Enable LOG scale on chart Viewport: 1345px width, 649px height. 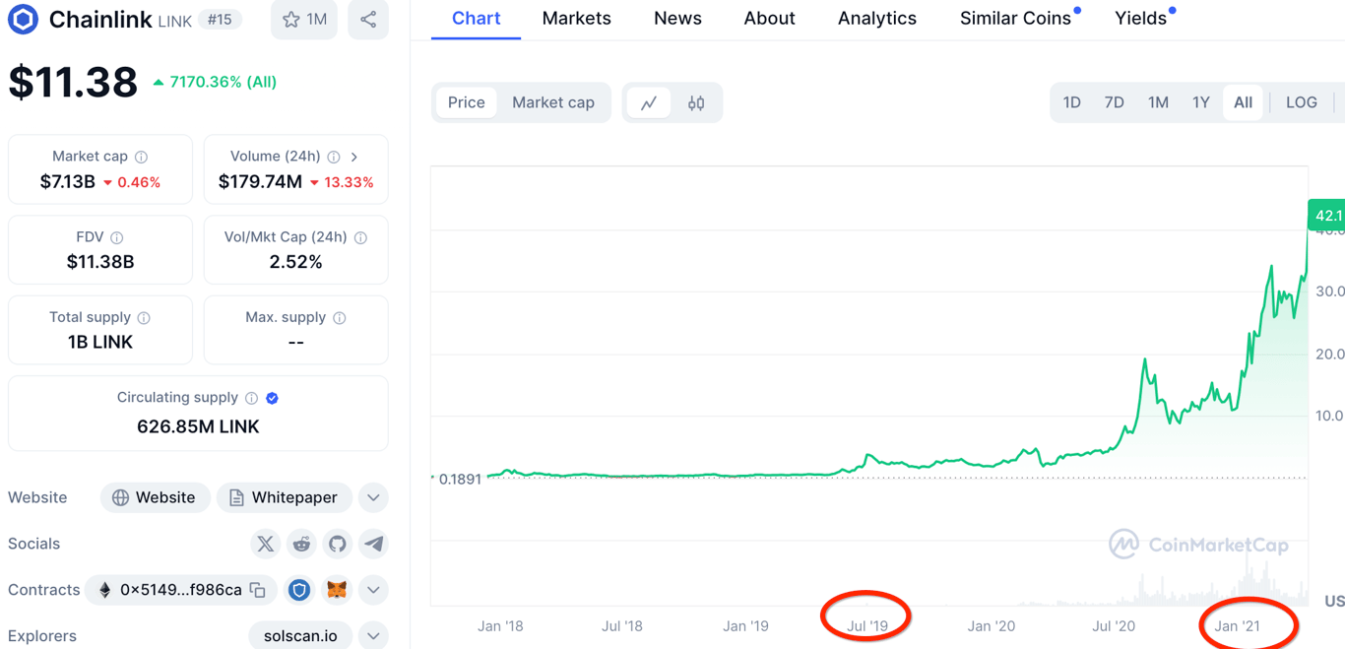(x=1301, y=102)
